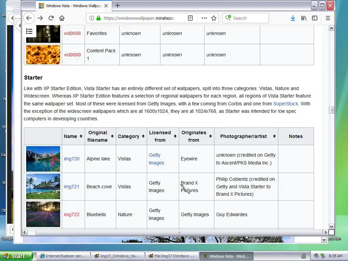Reload the current page
348x261 pixels.
click(x=51, y=18)
